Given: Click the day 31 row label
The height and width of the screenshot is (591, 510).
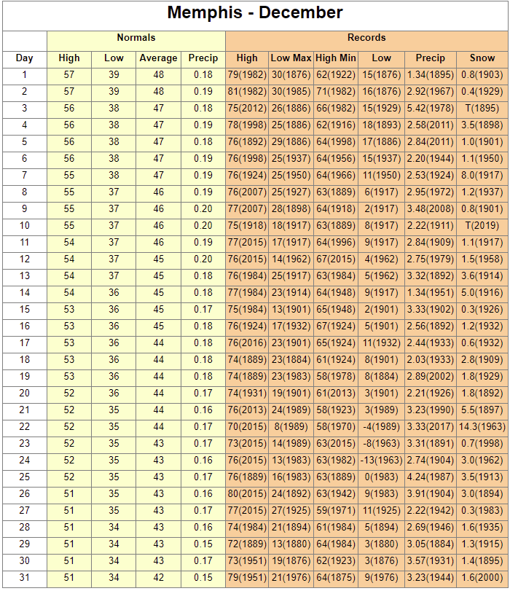Looking at the screenshot, I should coord(24,578).
